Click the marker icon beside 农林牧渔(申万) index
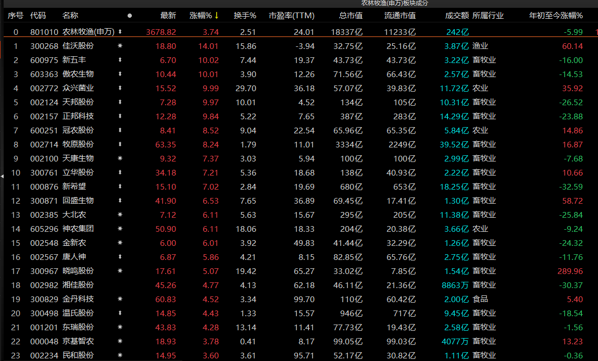The image size is (598, 361). [120, 32]
